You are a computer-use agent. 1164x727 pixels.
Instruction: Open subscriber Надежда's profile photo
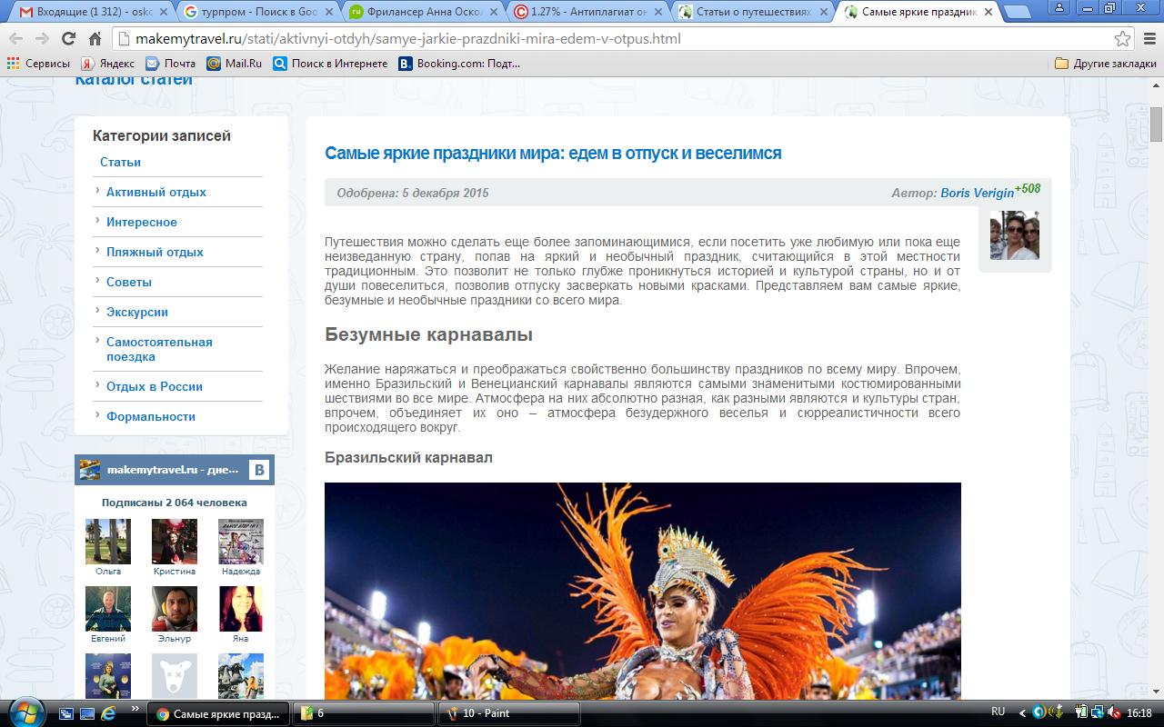coord(241,542)
